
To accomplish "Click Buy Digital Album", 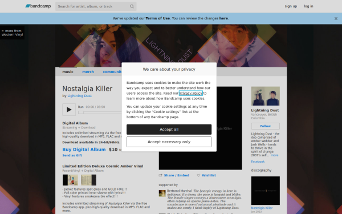I will [84, 150].
